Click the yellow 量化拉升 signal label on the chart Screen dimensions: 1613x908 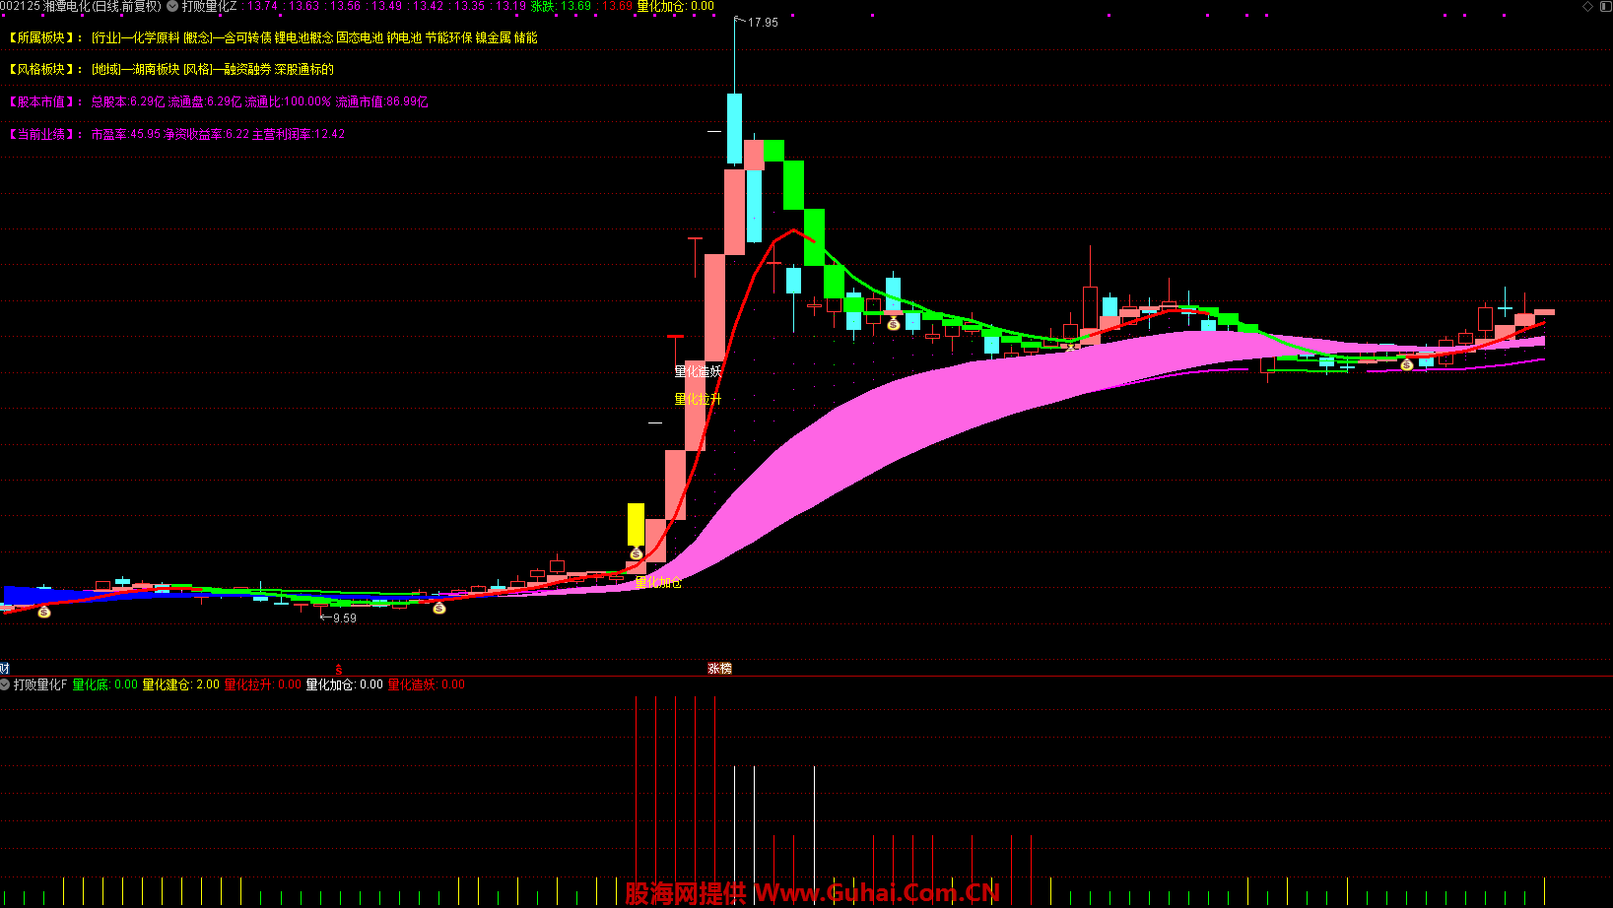click(699, 399)
